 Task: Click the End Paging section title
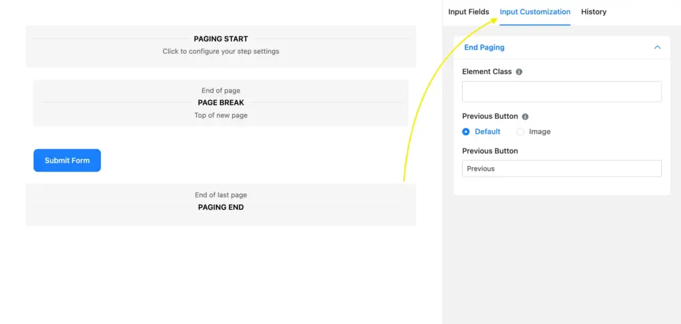[484, 48]
